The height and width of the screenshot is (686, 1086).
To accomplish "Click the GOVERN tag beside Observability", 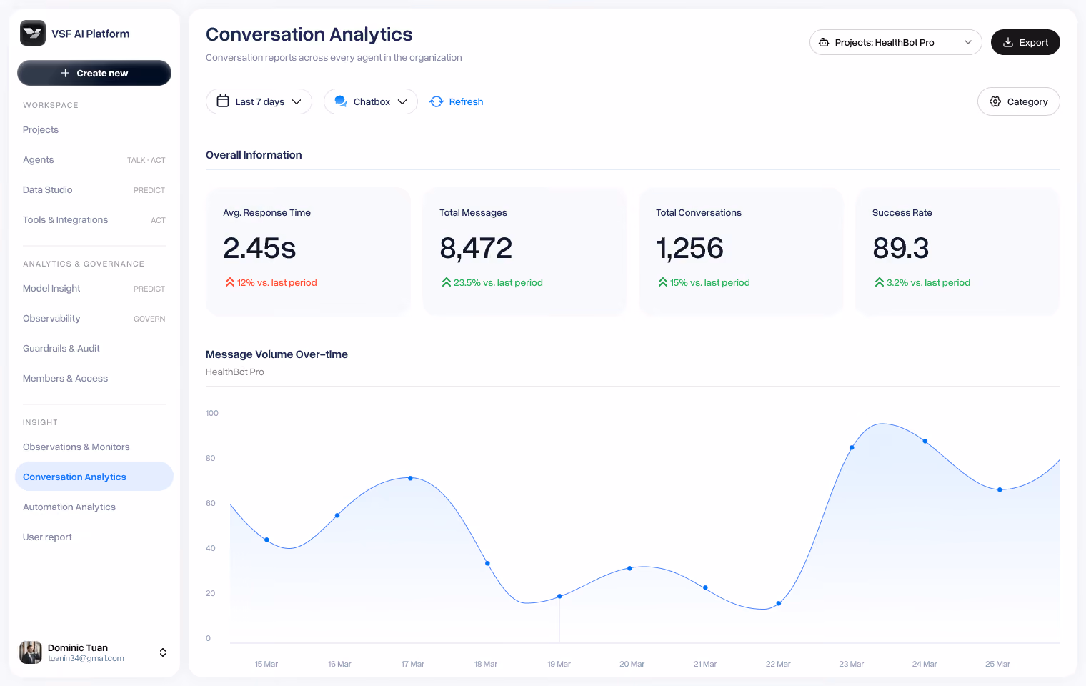I will coord(149,319).
